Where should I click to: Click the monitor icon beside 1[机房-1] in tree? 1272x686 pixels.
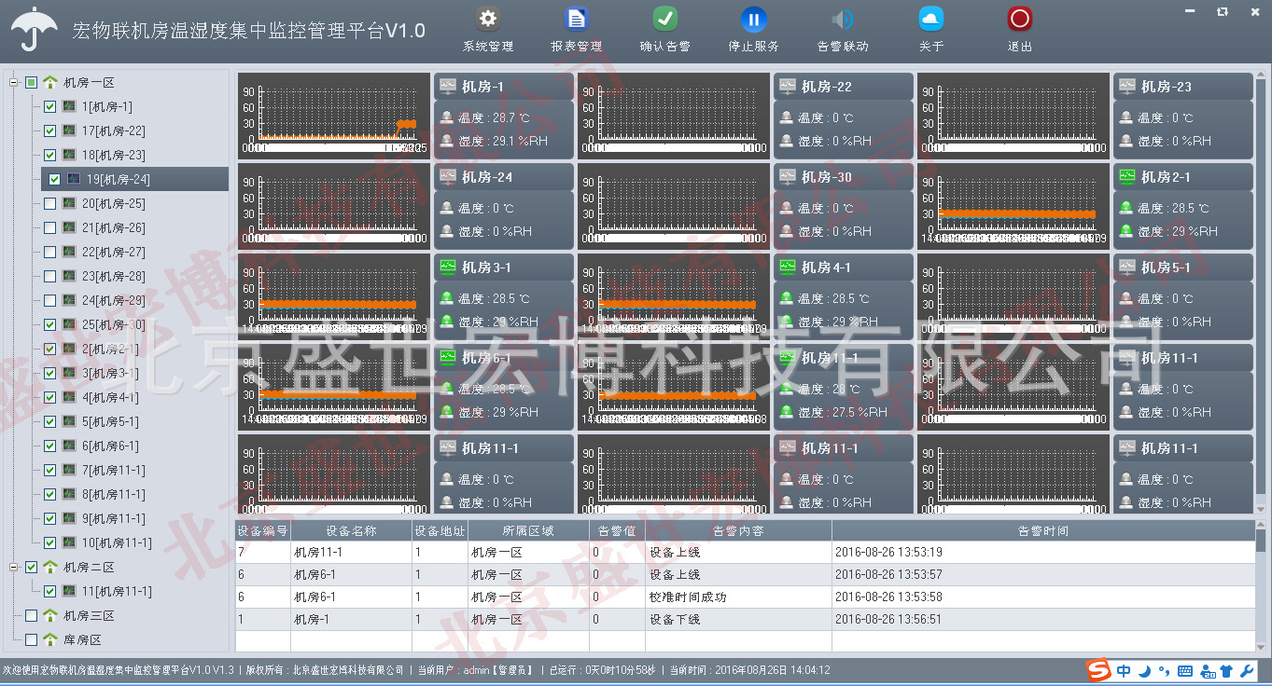[x=69, y=106]
